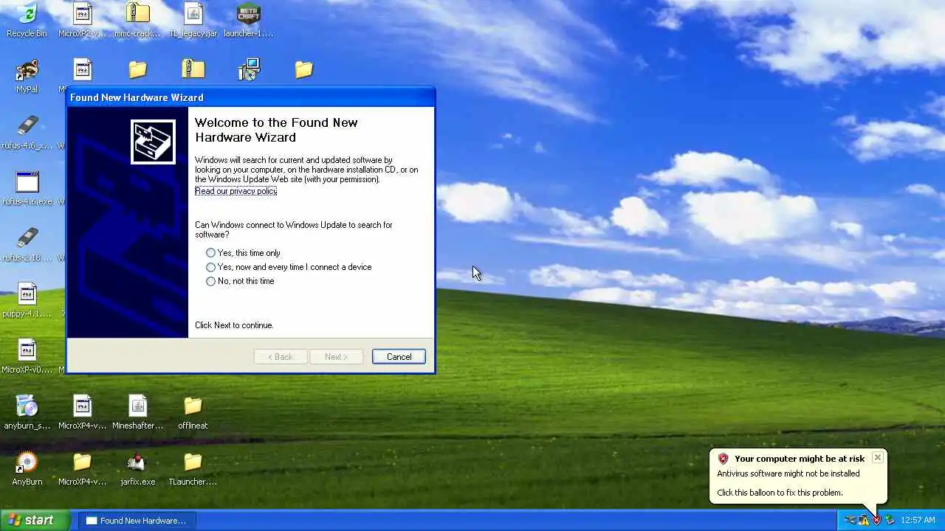
Task: Select "Yes, this time only" option
Action: point(243,253)
